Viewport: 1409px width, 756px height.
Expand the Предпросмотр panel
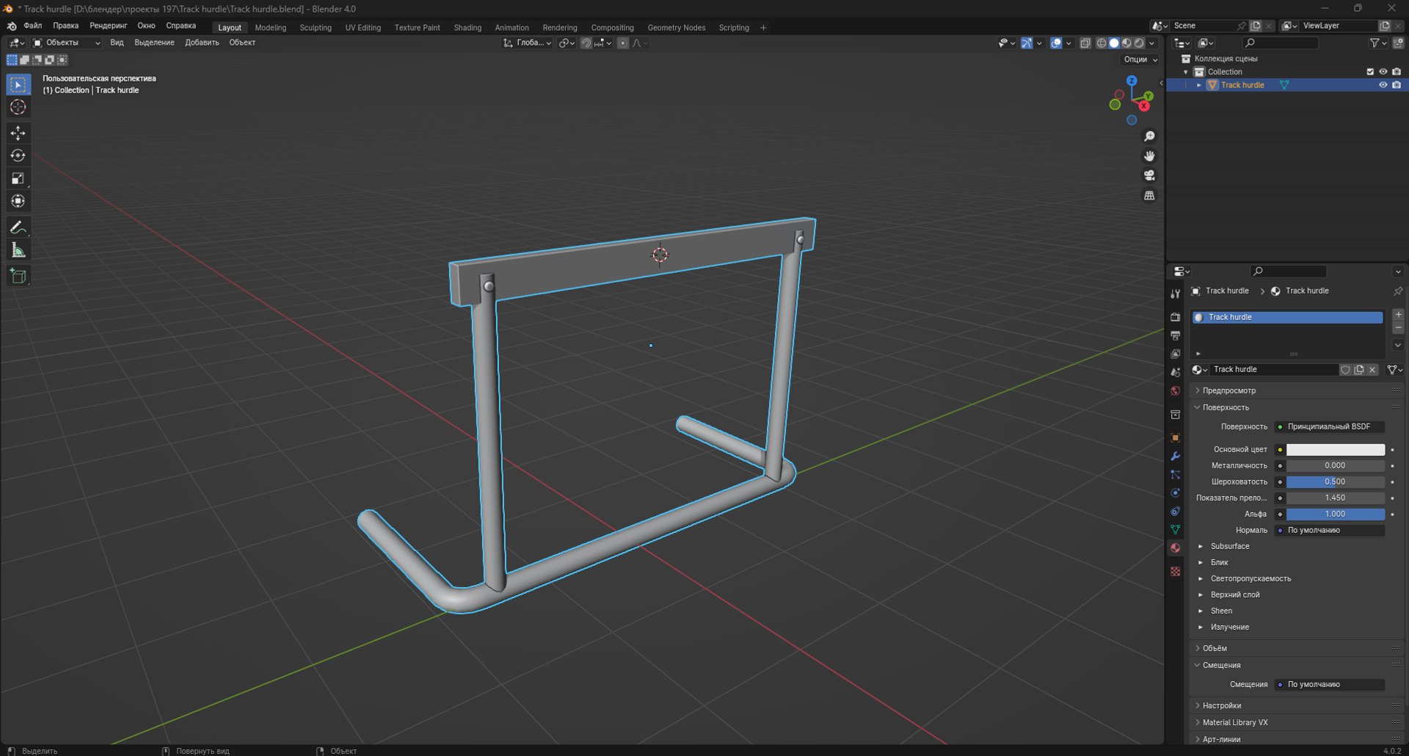[1229, 390]
